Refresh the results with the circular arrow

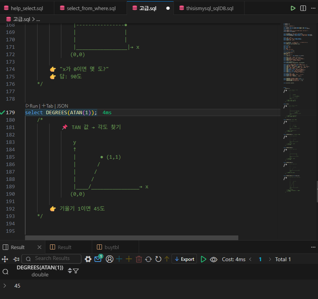coord(158,259)
